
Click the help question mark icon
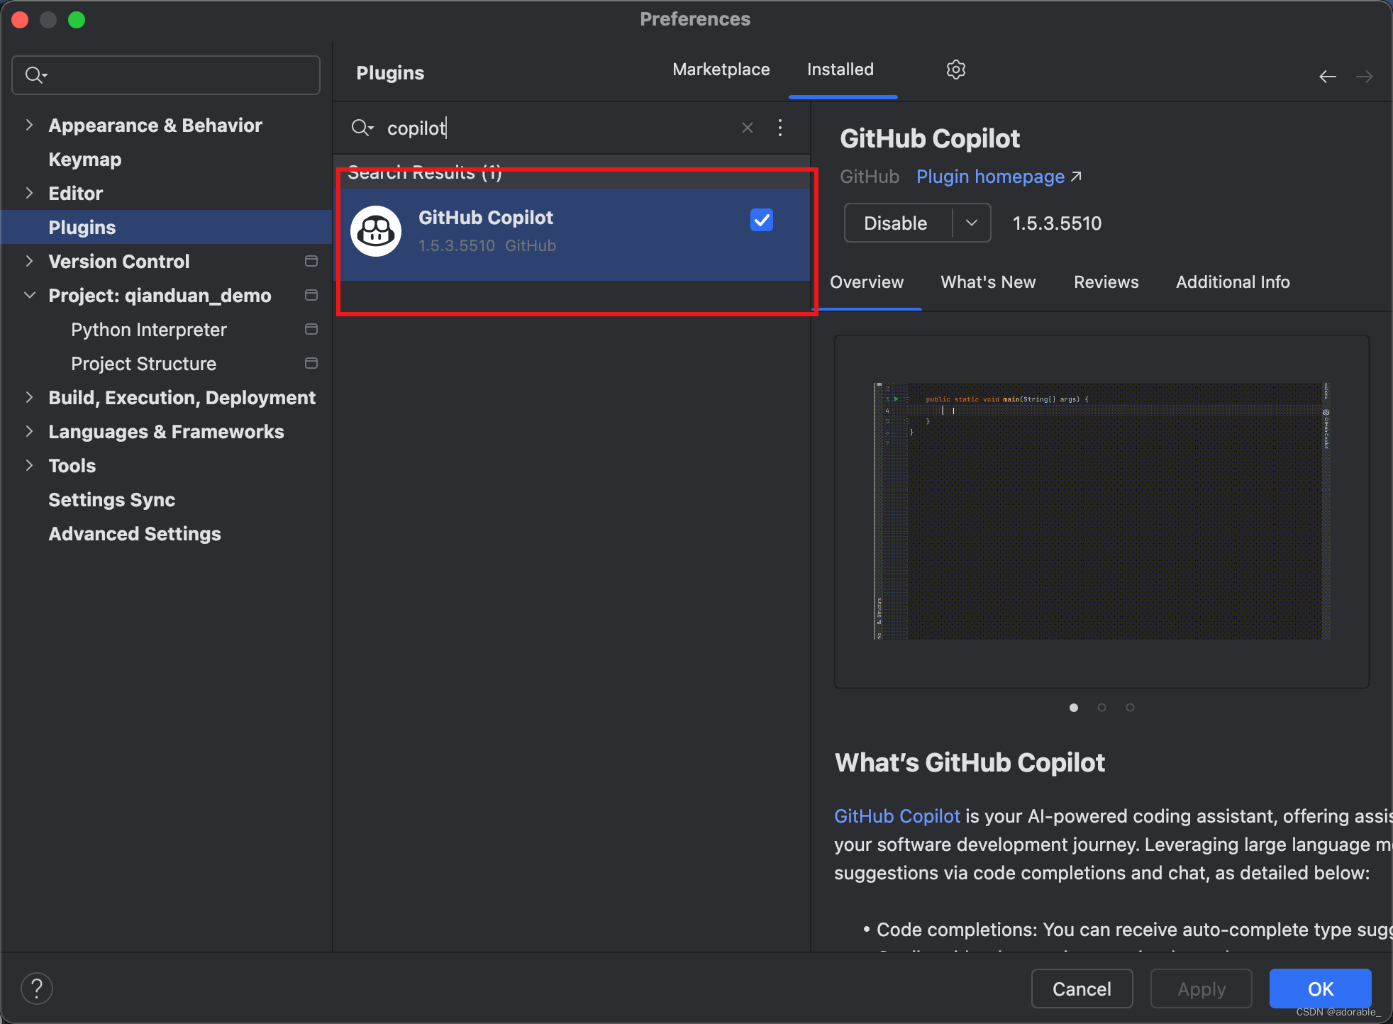click(x=36, y=987)
